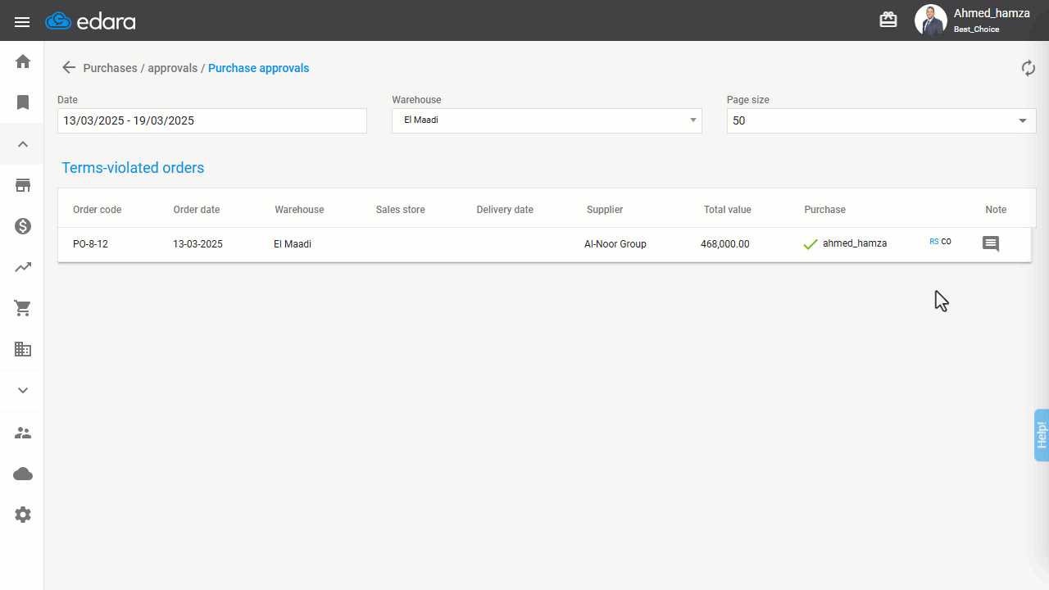
Task: Open the Page size dropdown
Action: (882, 120)
